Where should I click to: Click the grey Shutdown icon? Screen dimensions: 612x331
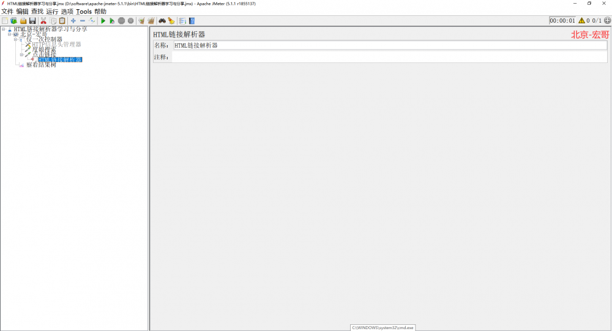click(131, 21)
